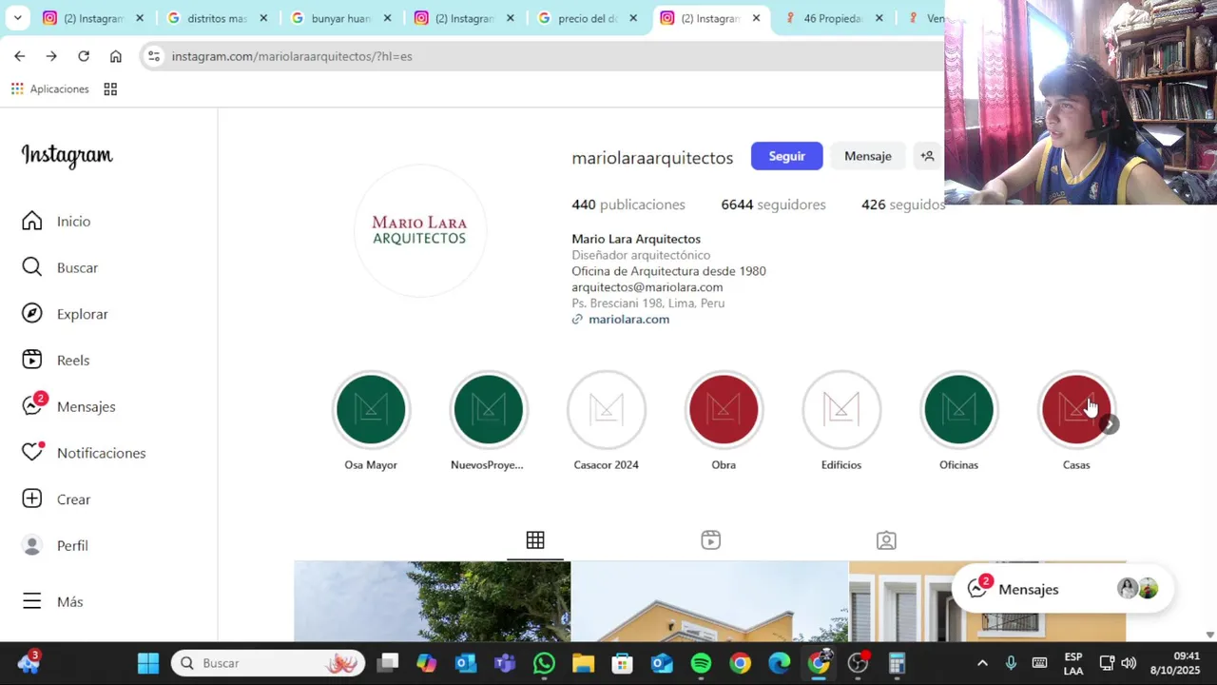Open the Windows Start menu
The height and width of the screenshot is (685, 1217).
148,663
